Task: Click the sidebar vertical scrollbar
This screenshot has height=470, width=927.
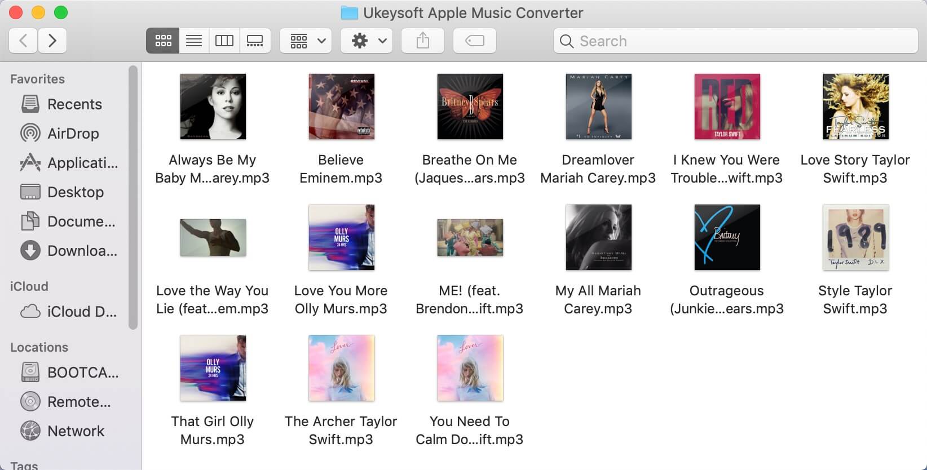Action: pyautogui.click(x=133, y=197)
